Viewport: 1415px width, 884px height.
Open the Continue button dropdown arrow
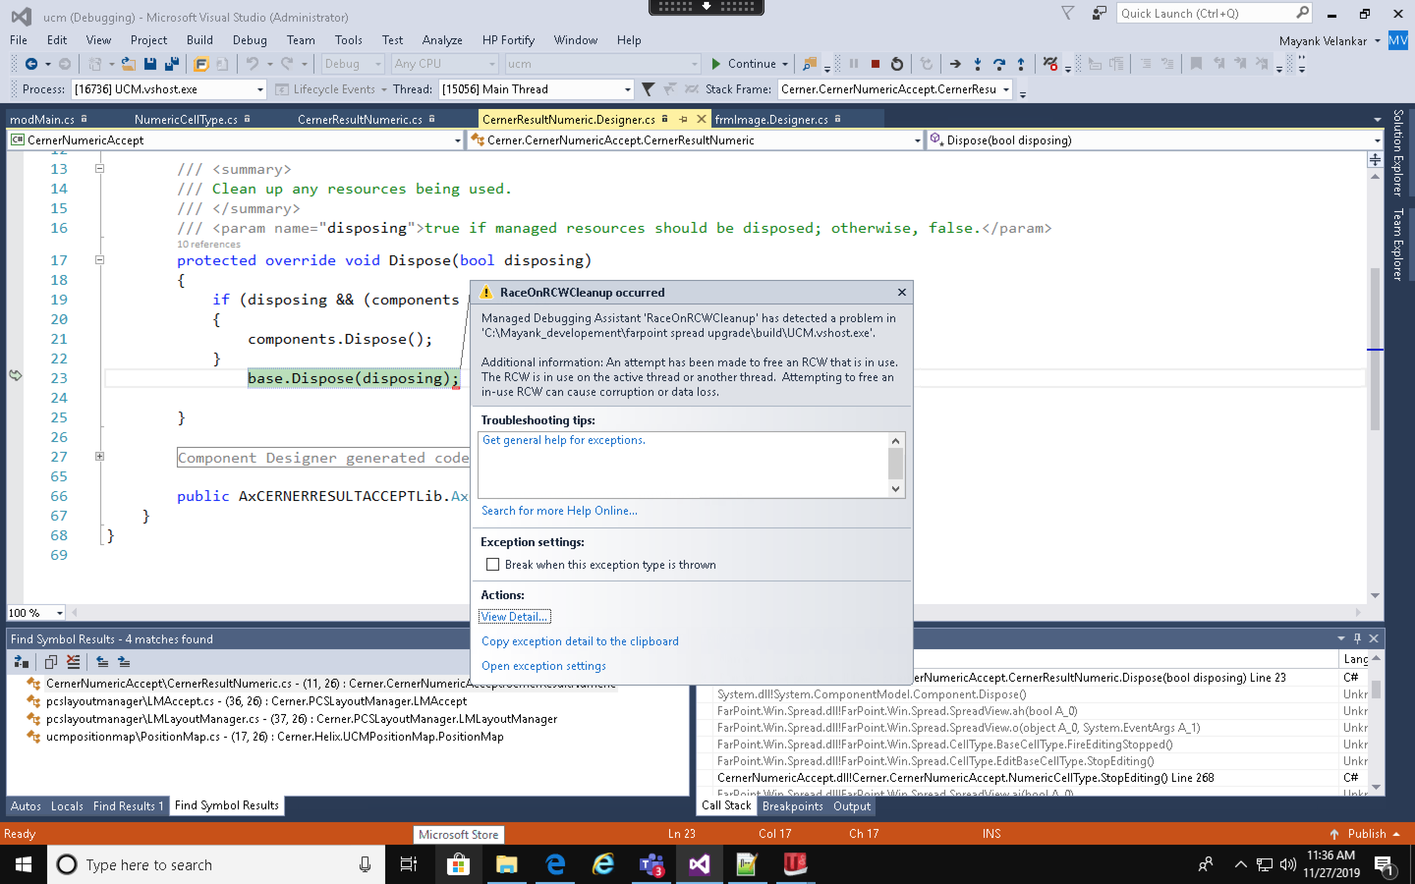[x=785, y=64]
